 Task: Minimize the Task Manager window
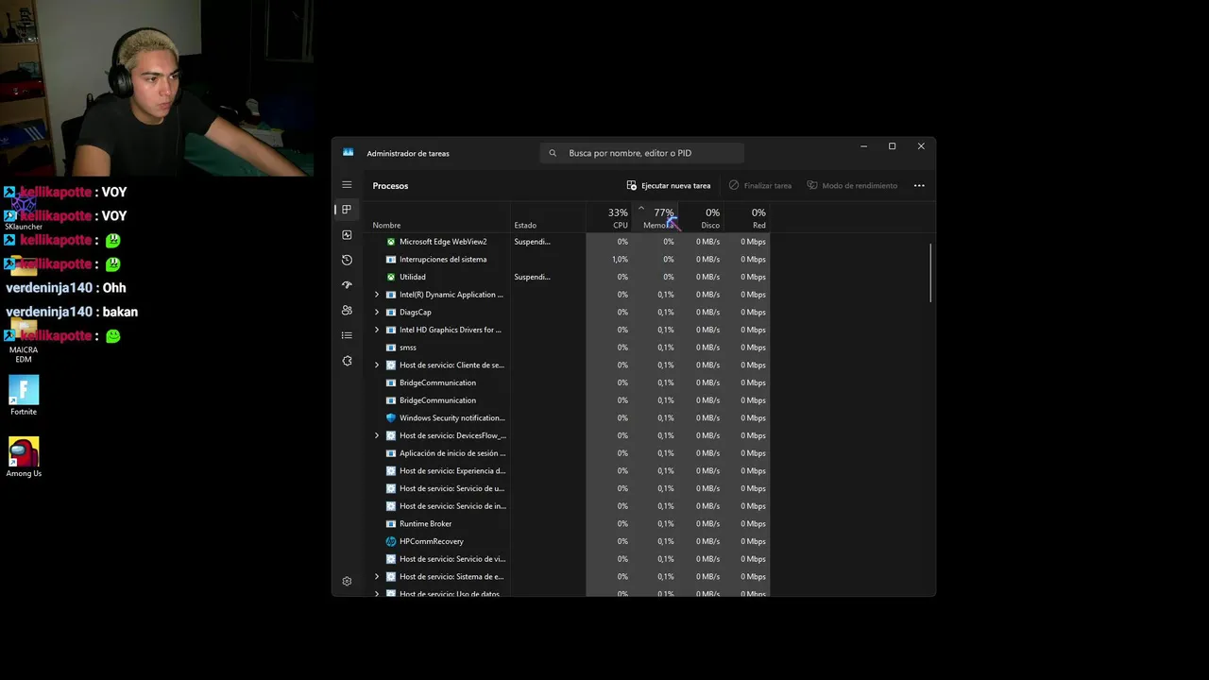(863, 146)
